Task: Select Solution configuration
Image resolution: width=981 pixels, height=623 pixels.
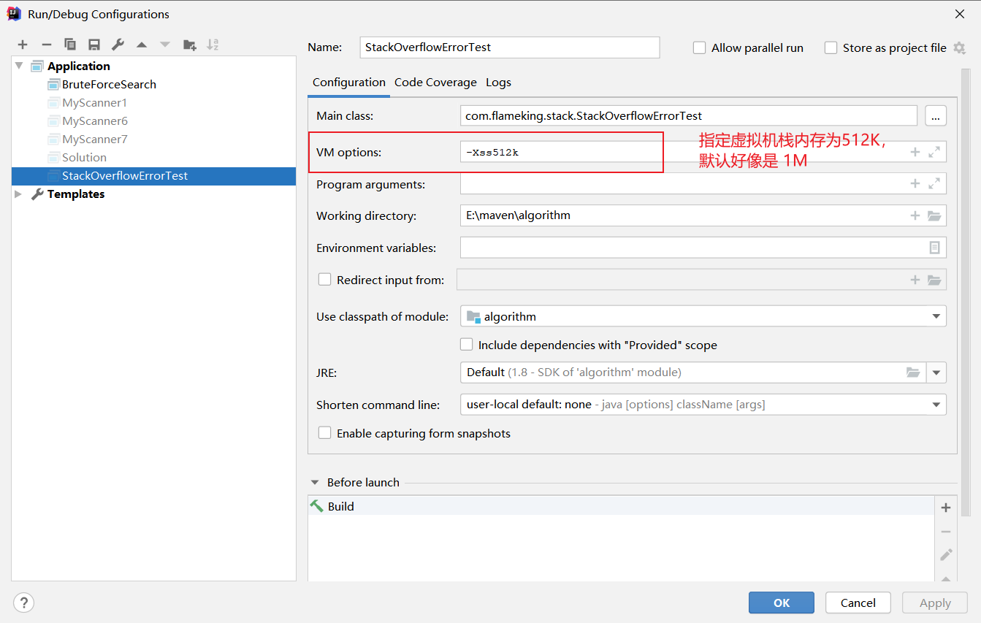Action: [x=84, y=157]
